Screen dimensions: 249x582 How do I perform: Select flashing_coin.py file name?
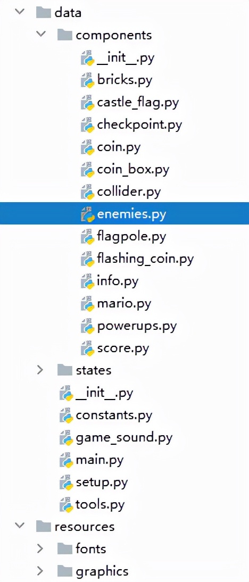[x=145, y=259]
